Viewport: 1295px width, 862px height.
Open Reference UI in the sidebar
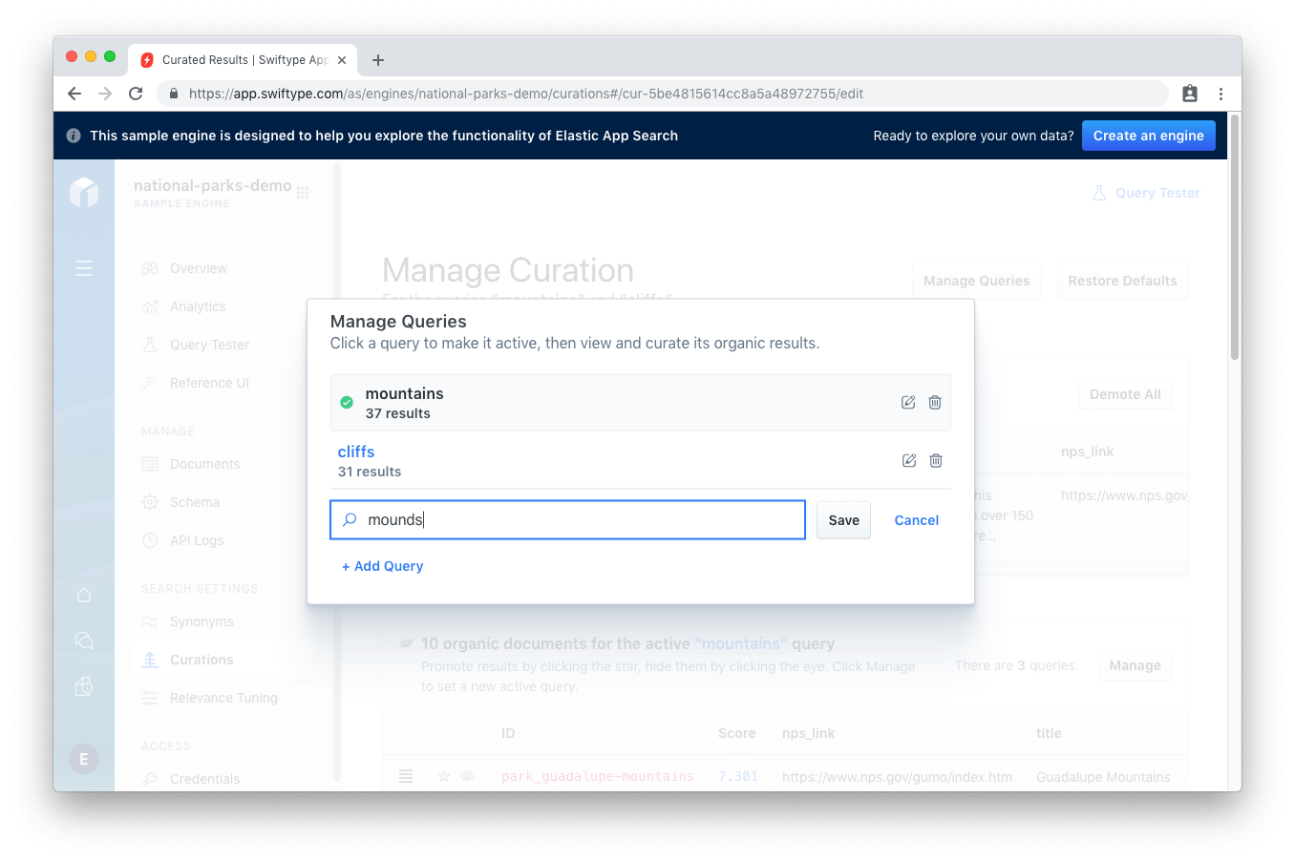(x=209, y=383)
